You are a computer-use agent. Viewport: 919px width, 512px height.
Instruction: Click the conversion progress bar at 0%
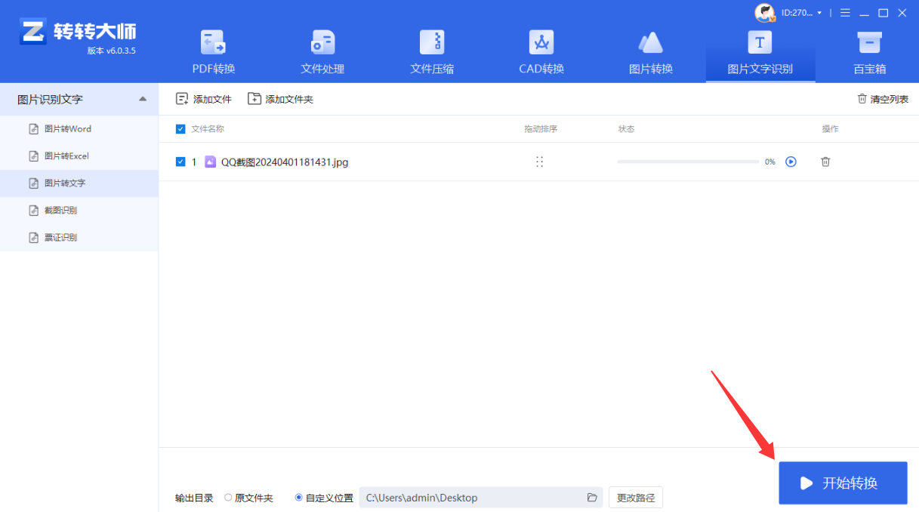688,162
